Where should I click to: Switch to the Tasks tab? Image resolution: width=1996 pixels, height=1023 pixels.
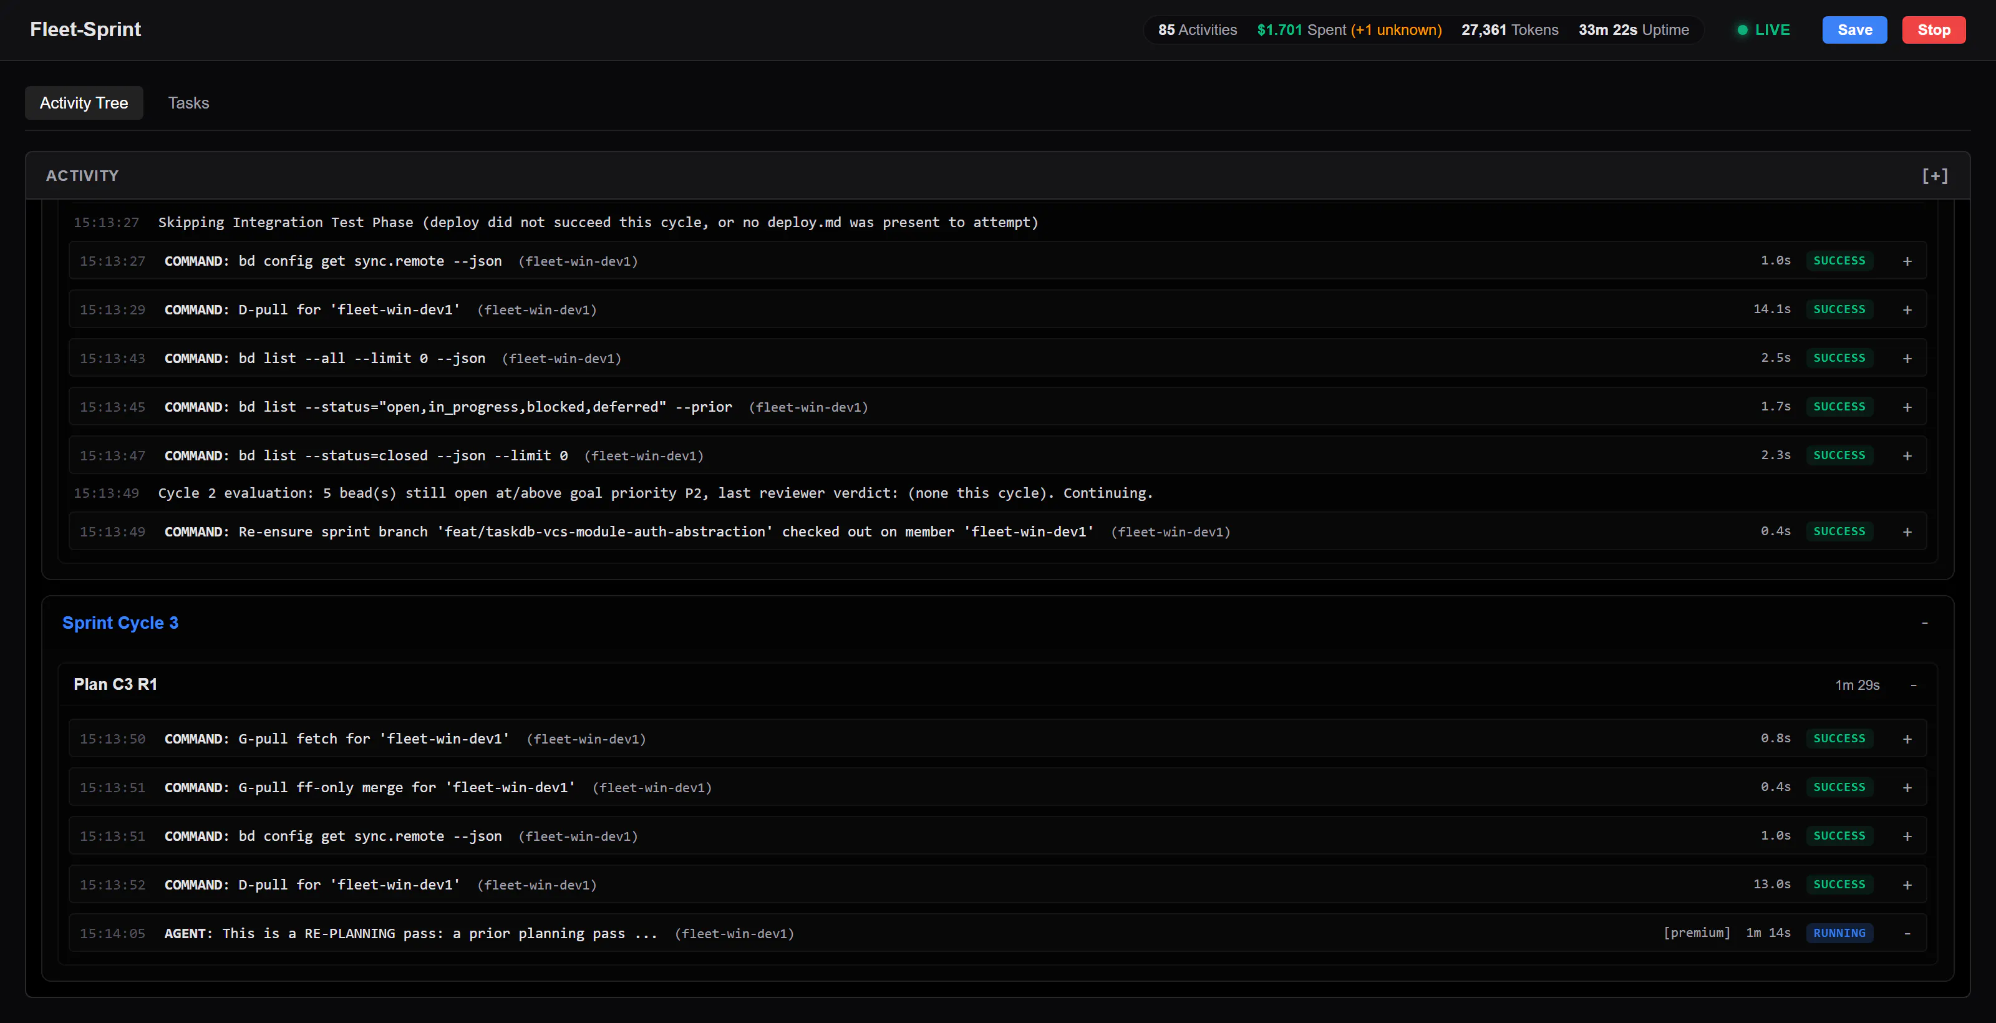click(x=188, y=103)
